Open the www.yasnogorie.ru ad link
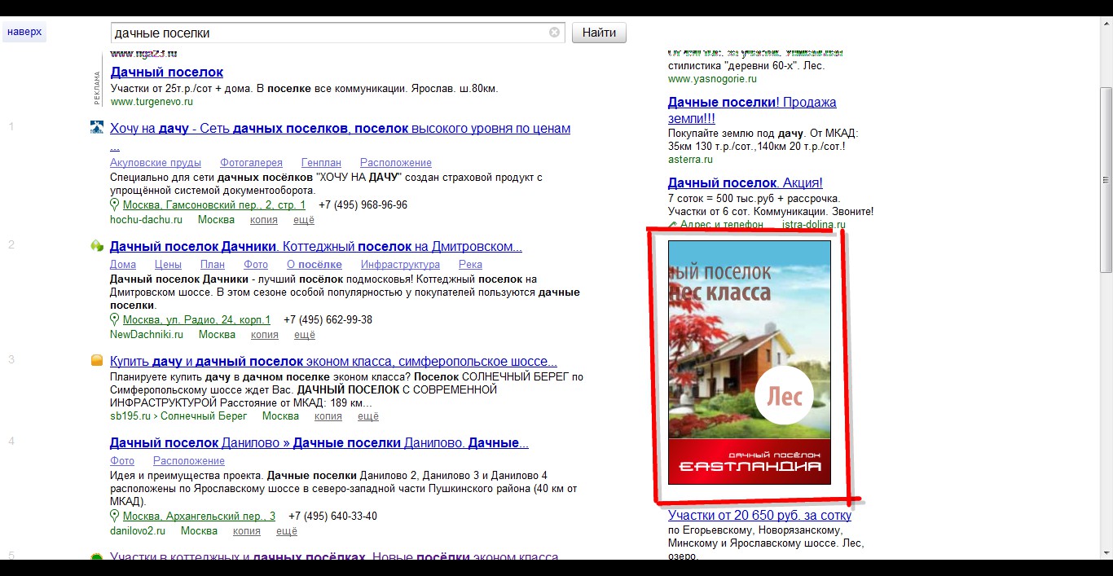 pyautogui.click(x=712, y=79)
